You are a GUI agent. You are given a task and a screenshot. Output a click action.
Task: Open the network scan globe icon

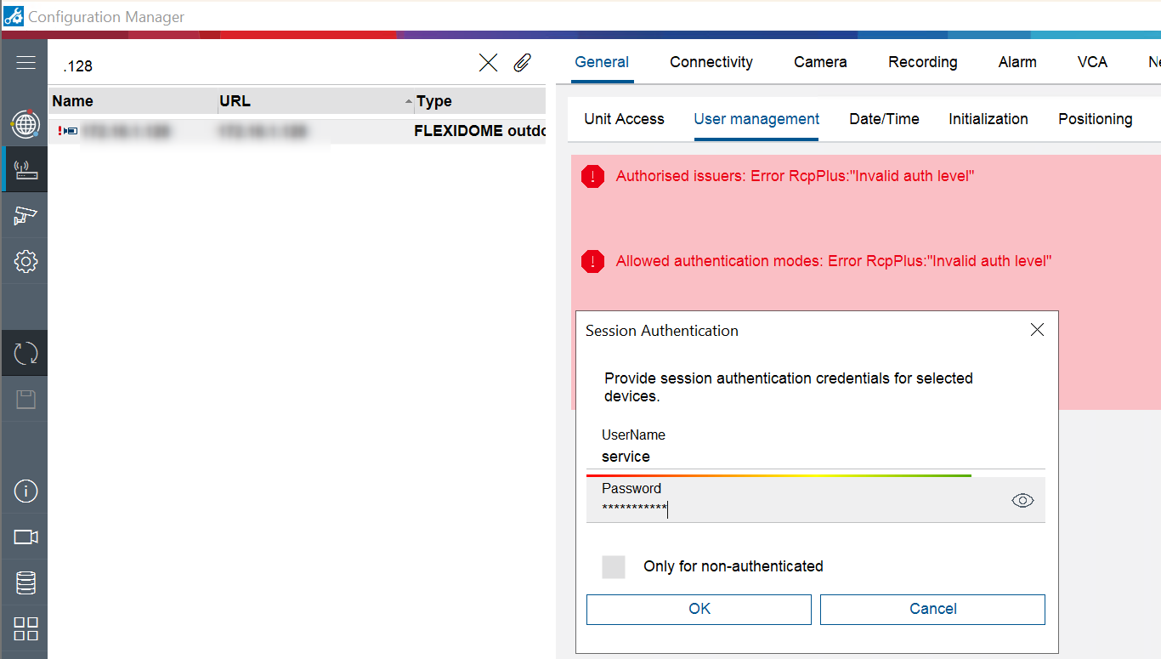click(25, 124)
